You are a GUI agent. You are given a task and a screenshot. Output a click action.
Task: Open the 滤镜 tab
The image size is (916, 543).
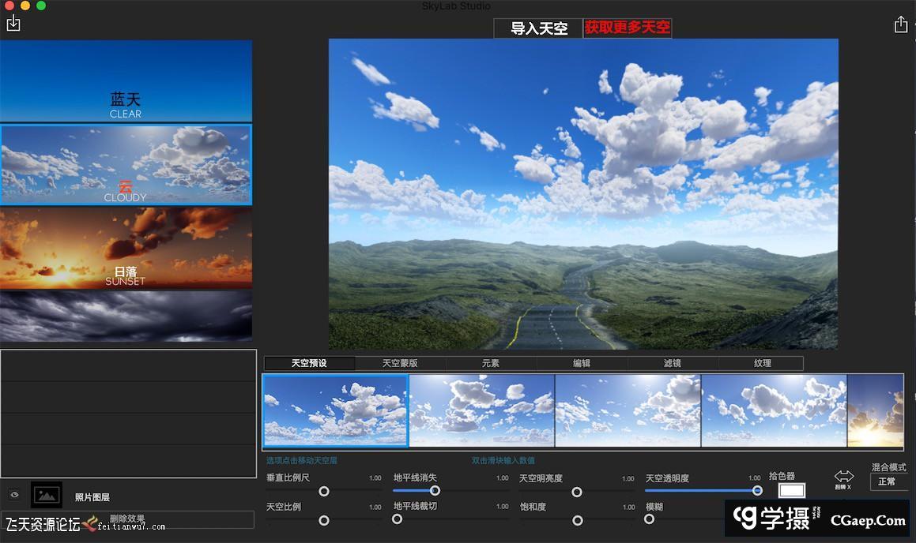pos(672,363)
